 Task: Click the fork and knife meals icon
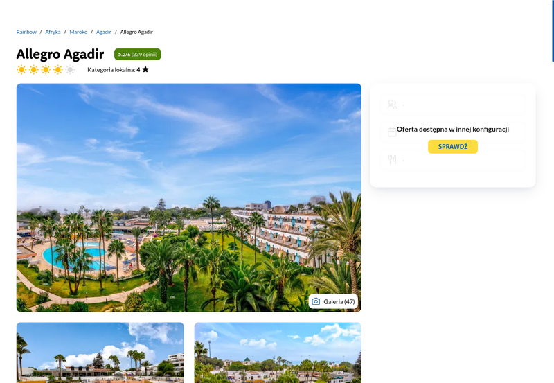click(392, 160)
